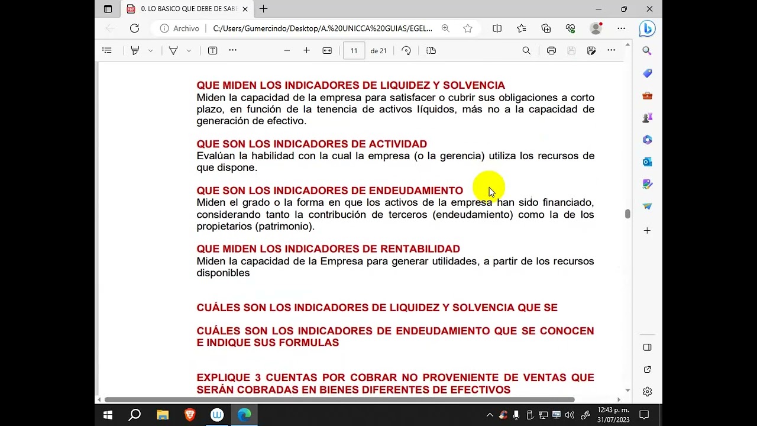Open Edge Settings and more menu

click(621, 28)
